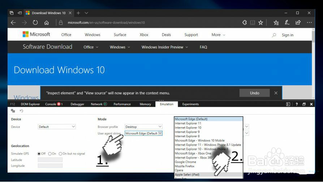Select the Emulation tab
This screenshot has width=323, height=182.
167,104
